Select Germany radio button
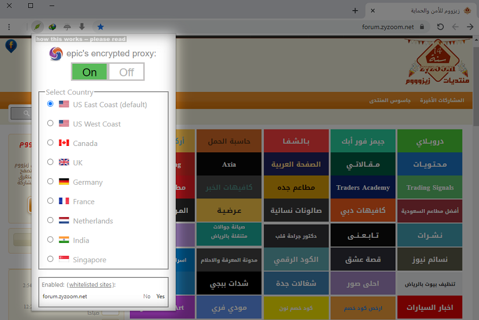The height and width of the screenshot is (320, 479). point(51,181)
